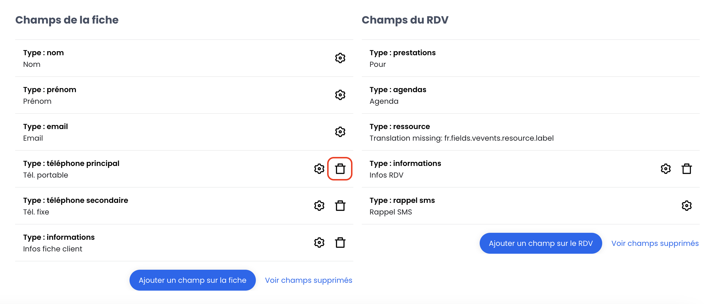Select the Type : ressource row
Viewport: 716px width, 304px height.
[531, 132]
